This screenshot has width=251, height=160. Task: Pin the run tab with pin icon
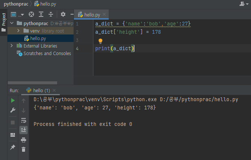(13, 147)
